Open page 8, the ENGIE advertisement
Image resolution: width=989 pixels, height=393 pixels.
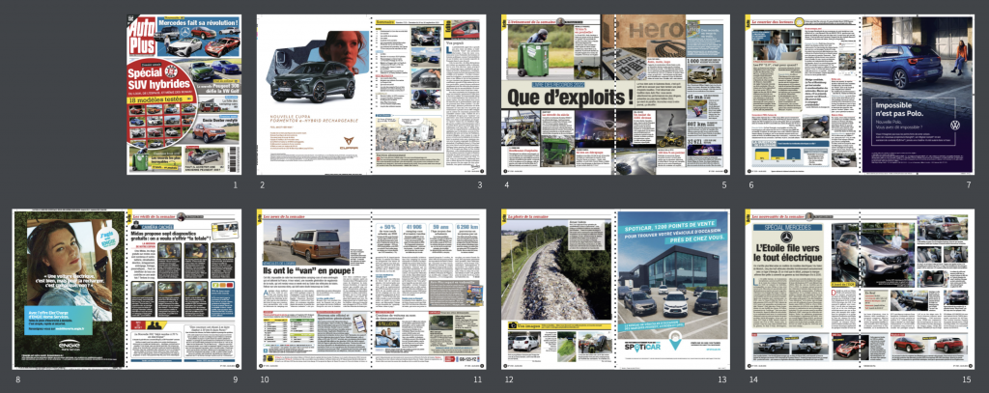[x=70, y=291]
